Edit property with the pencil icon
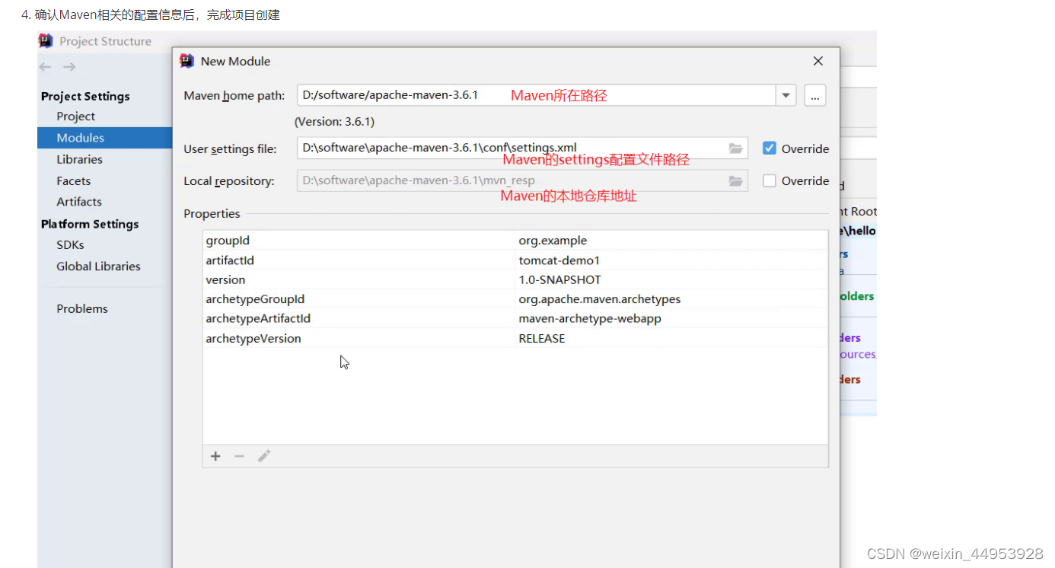 [264, 456]
